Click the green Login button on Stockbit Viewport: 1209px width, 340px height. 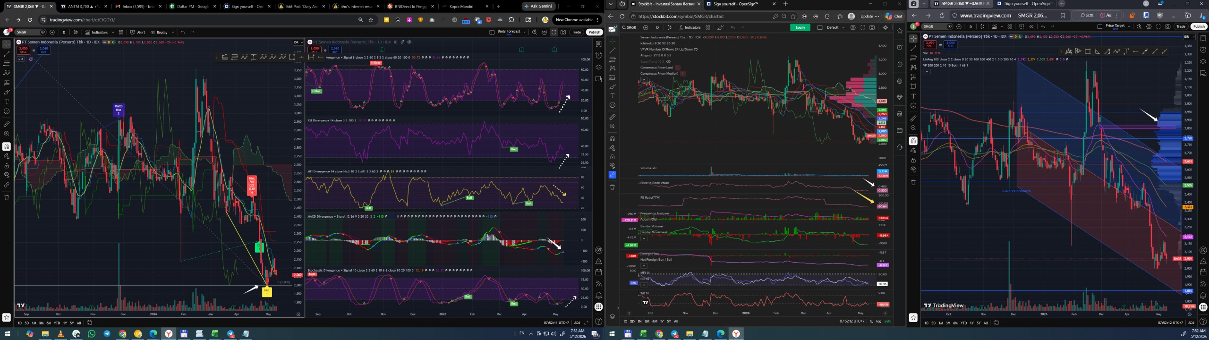800,27
